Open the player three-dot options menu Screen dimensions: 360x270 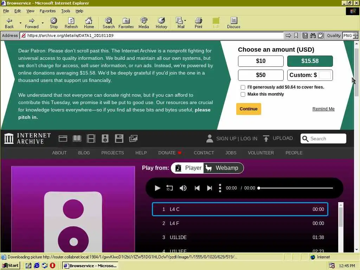pos(220,188)
